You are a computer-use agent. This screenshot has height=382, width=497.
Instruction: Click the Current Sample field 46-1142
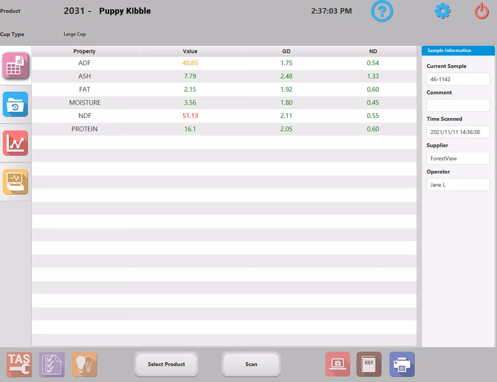[x=458, y=79]
